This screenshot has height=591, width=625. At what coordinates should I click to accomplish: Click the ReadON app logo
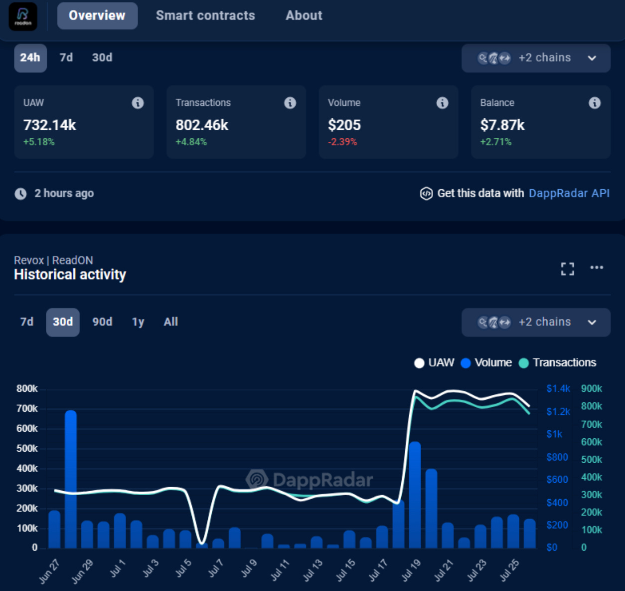tap(23, 16)
